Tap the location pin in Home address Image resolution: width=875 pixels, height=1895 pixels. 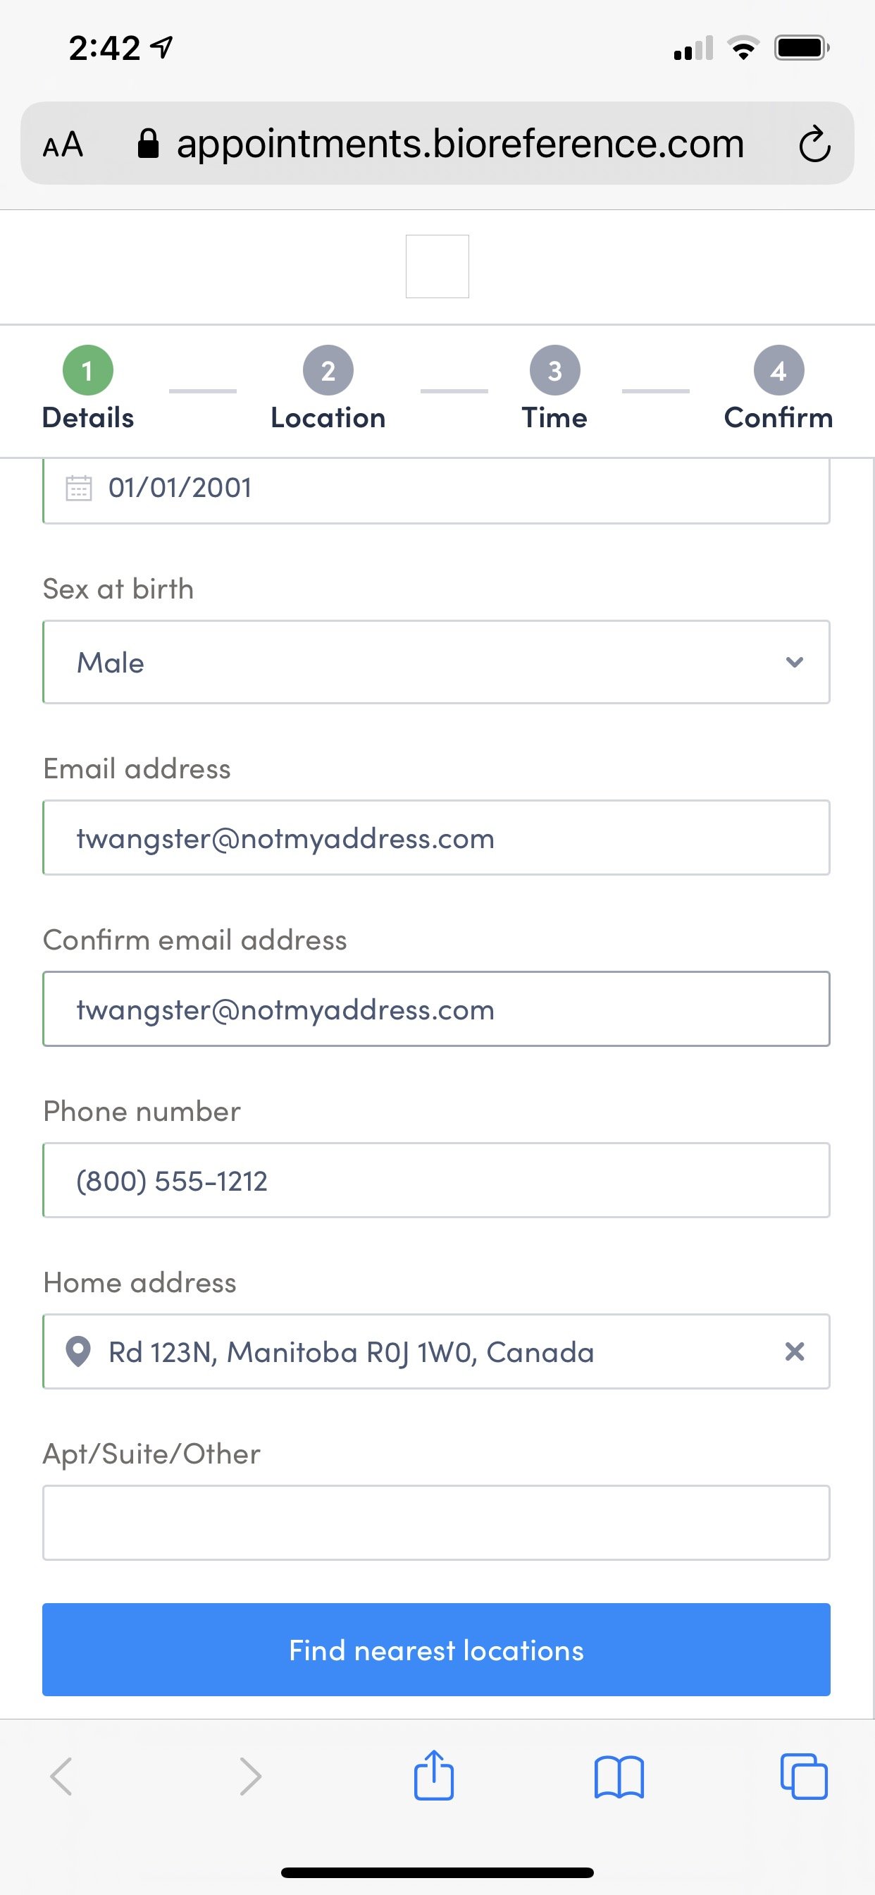pos(78,1351)
